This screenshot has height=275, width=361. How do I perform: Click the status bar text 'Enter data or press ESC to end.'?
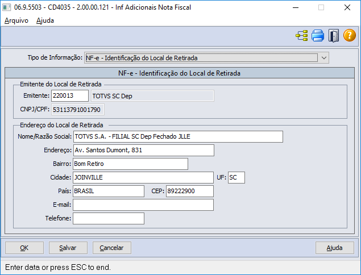pos(58,268)
